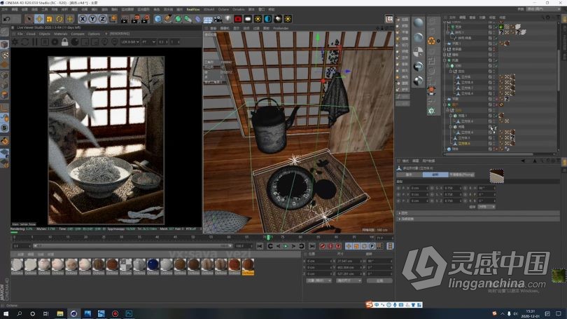Click the Cinema 4D taskbar icon
This screenshot has width=567, height=319.
tap(73, 313)
